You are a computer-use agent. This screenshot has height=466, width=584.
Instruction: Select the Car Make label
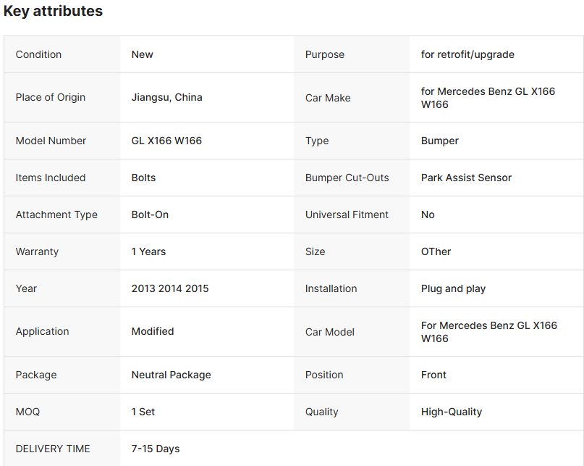tap(328, 98)
